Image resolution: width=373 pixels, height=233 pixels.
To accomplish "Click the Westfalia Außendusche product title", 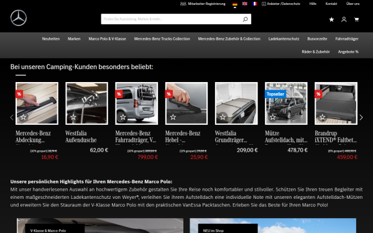I will click(81, 137).
